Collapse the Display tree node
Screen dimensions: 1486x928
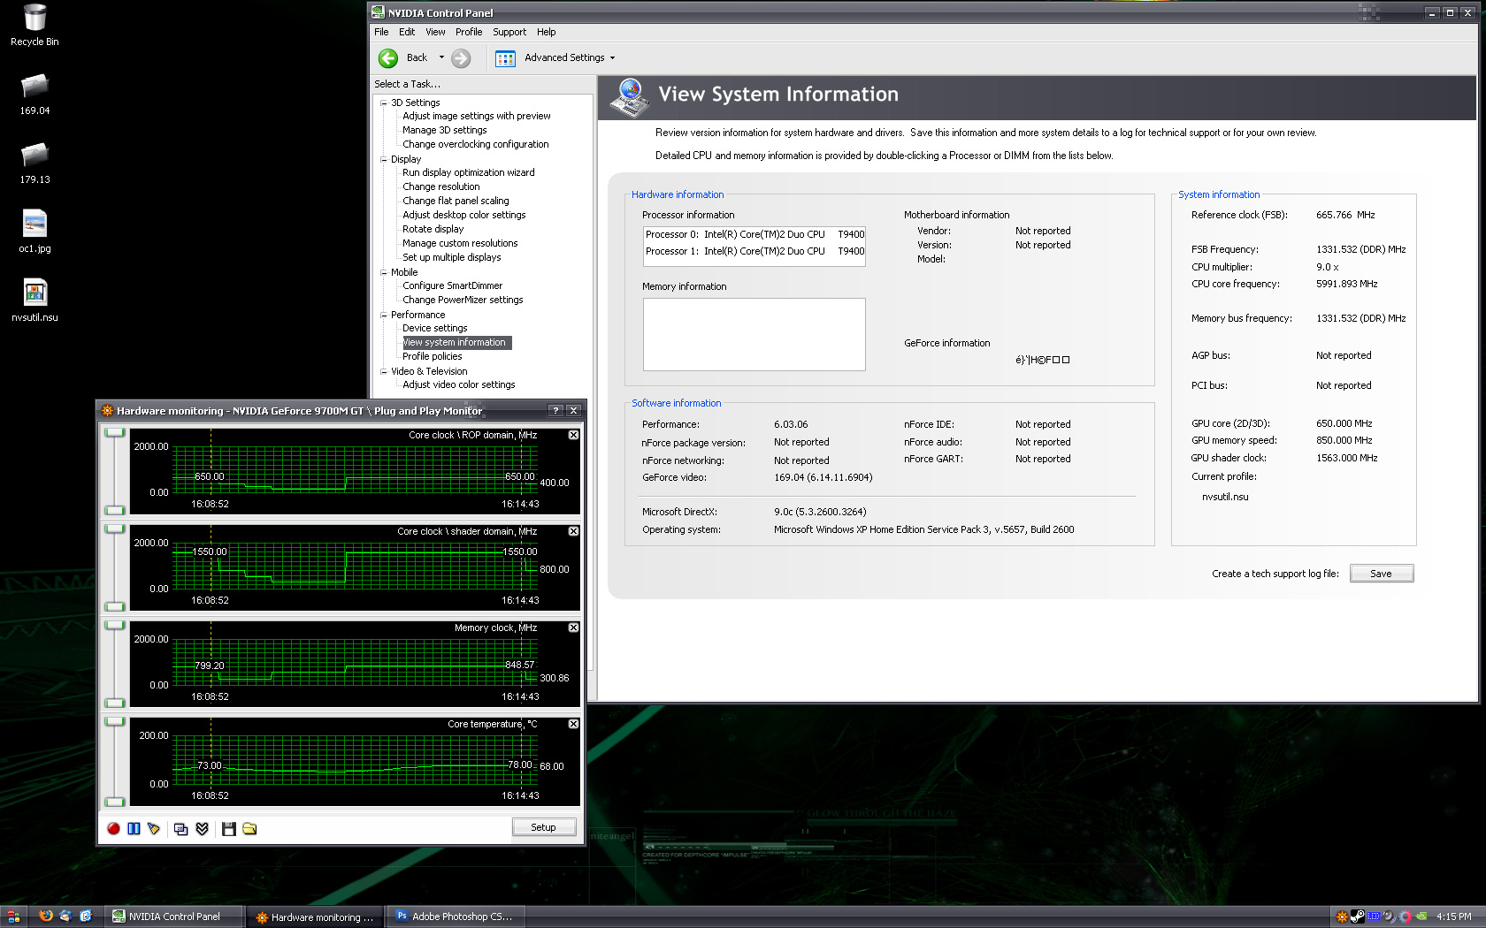(384, 160)
